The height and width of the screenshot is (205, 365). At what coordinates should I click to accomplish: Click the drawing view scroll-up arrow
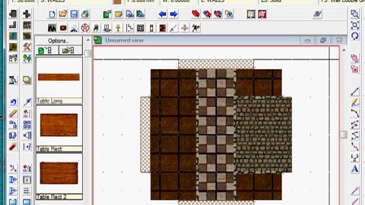pos(344,50)
